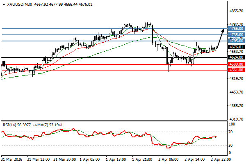Image resolution: width=246 pixels, height=164 pixels.
Task: Click the RSI scale 30 level label
Action: click(x=231, y=146)
